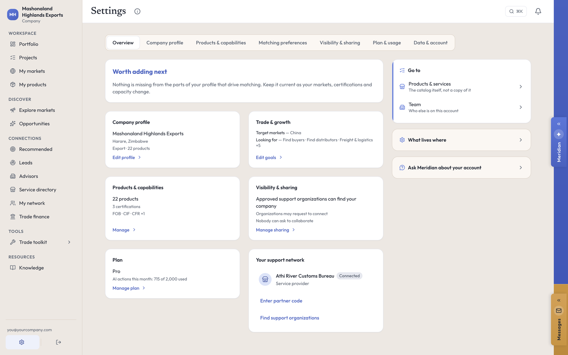Viewport: 568px width, 355px height.
Task: Click the Edit profile link
Action: (127, 158)
